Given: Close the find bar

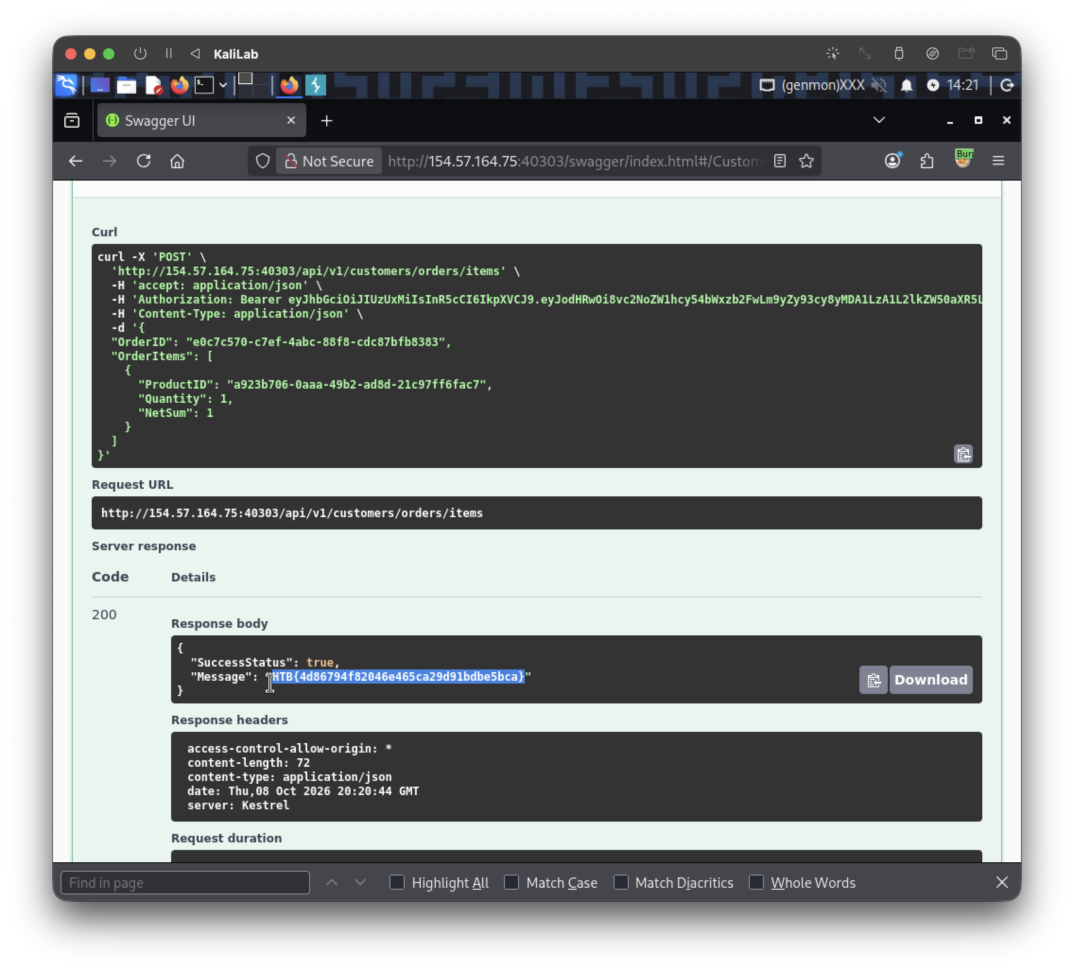Looking at the screenshot, I should point(1002,882).
